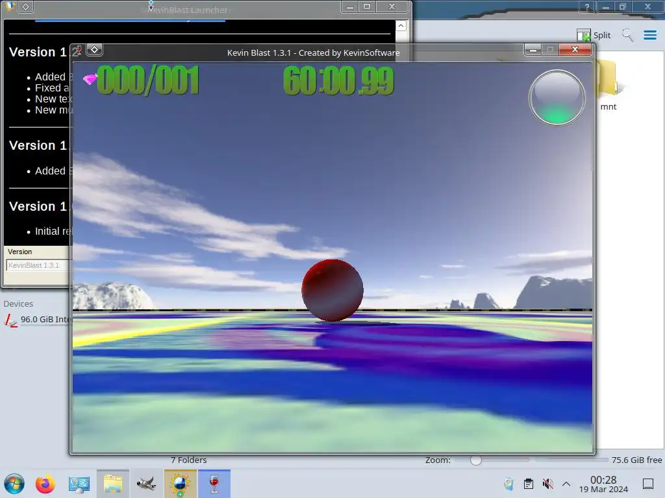
Task: Click the KevinBlast 1.3.1 version field
Action: 38,265
